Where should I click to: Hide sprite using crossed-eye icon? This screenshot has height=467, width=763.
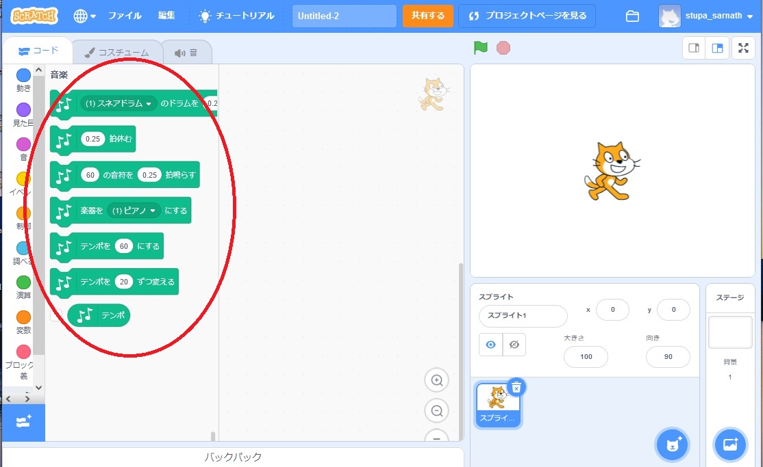[x=514, y=345]
